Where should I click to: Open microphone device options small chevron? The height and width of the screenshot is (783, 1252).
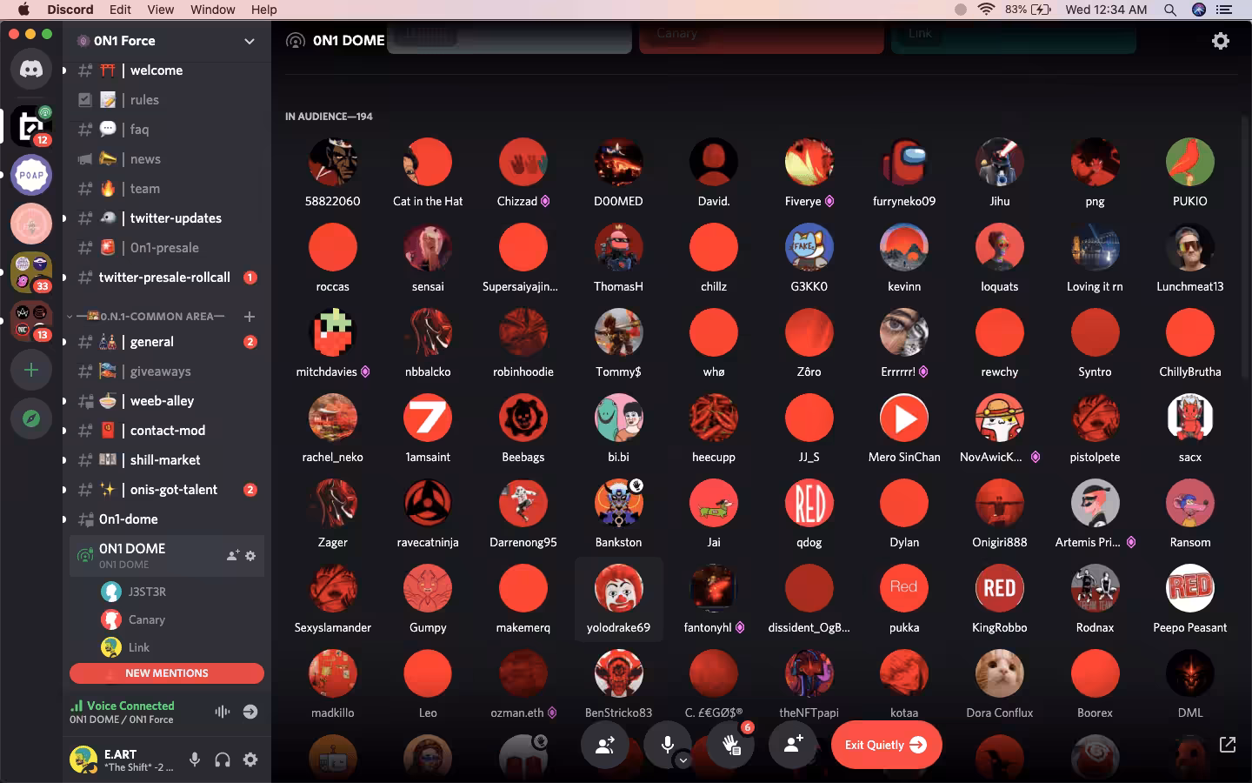pos(683,760)
